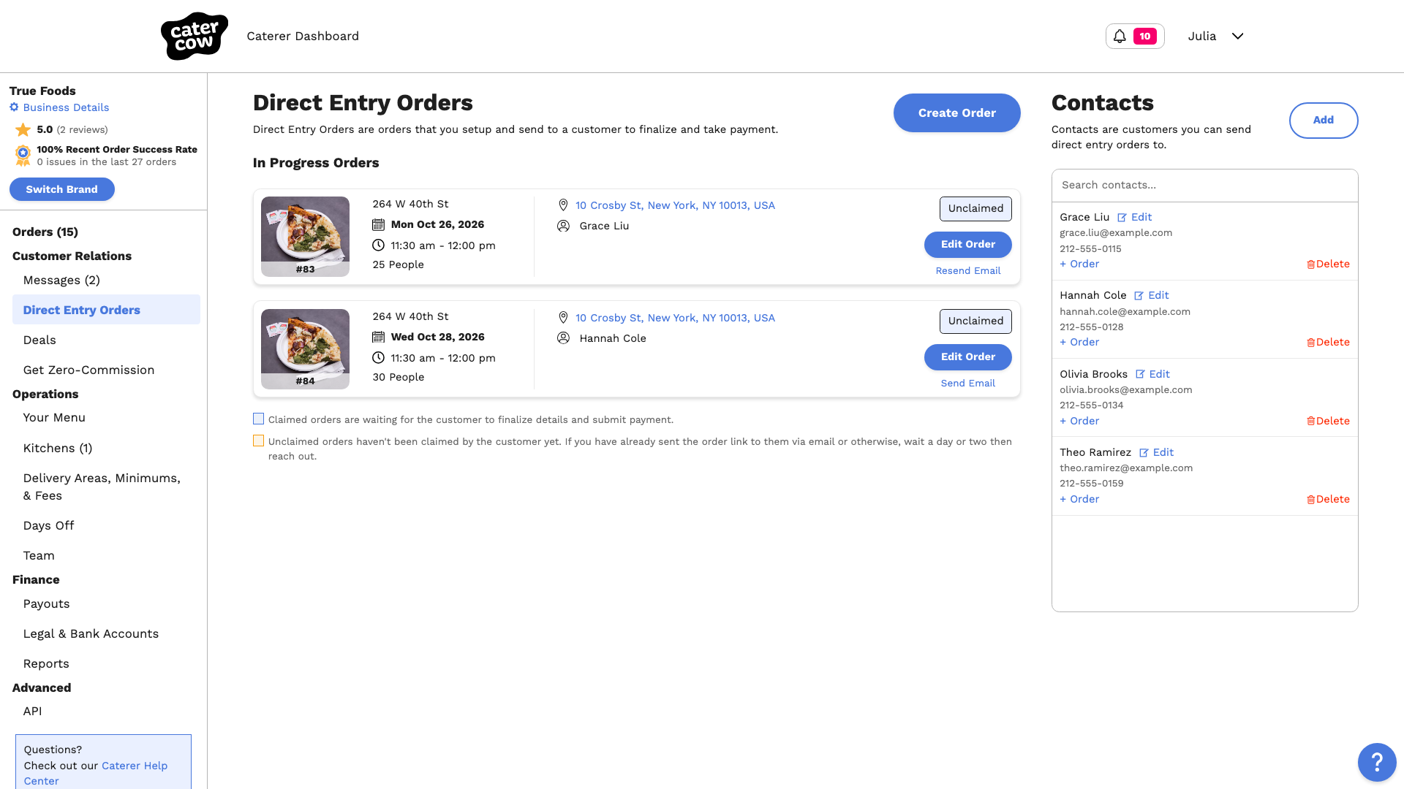Click the blue Claimed legend swatch
The height and width of the screenshot is (789, 1404).
(258, 419)
